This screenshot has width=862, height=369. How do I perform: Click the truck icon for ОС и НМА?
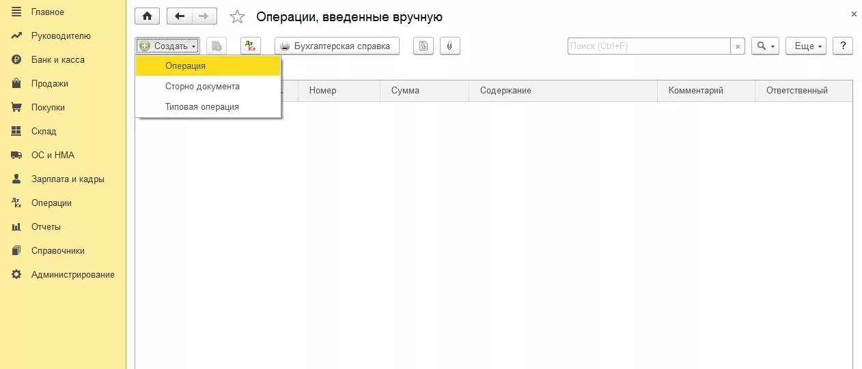(x=16, y=155)
